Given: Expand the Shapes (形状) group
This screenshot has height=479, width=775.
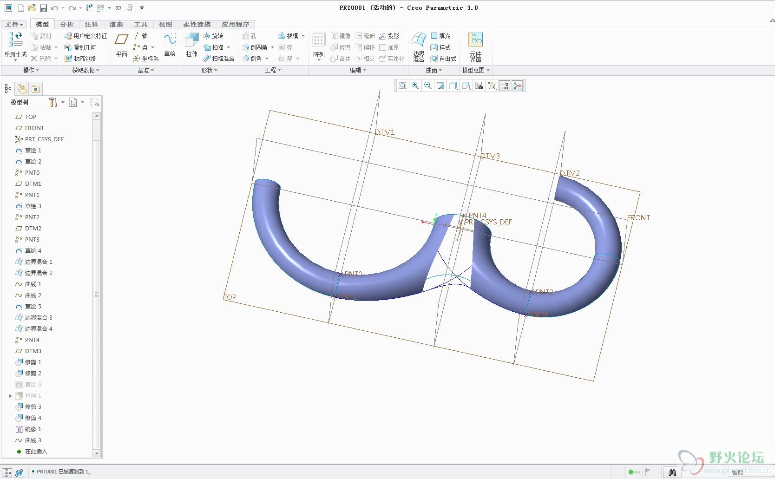Looking at the screenshot, I should coord(209,70).
